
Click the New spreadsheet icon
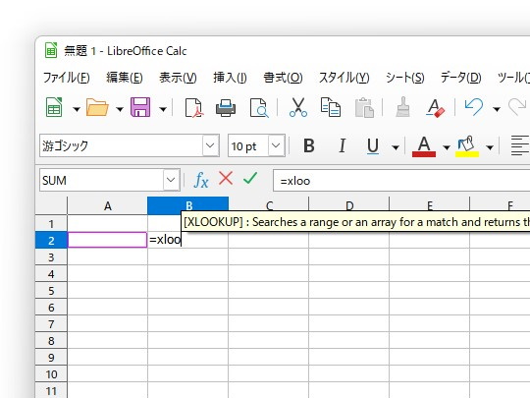(54, 108)
